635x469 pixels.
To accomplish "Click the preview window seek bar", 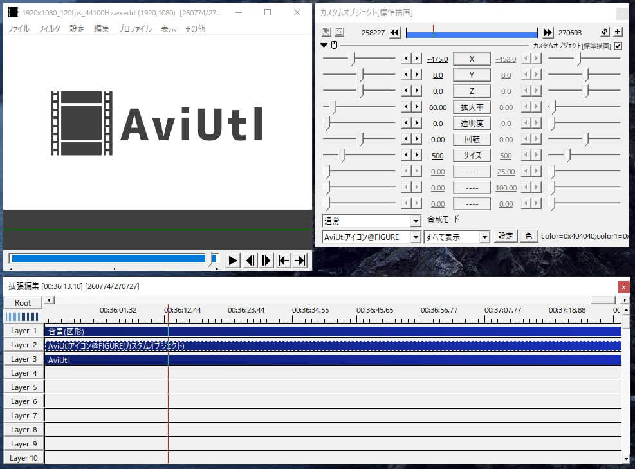I will click(114, 259).
